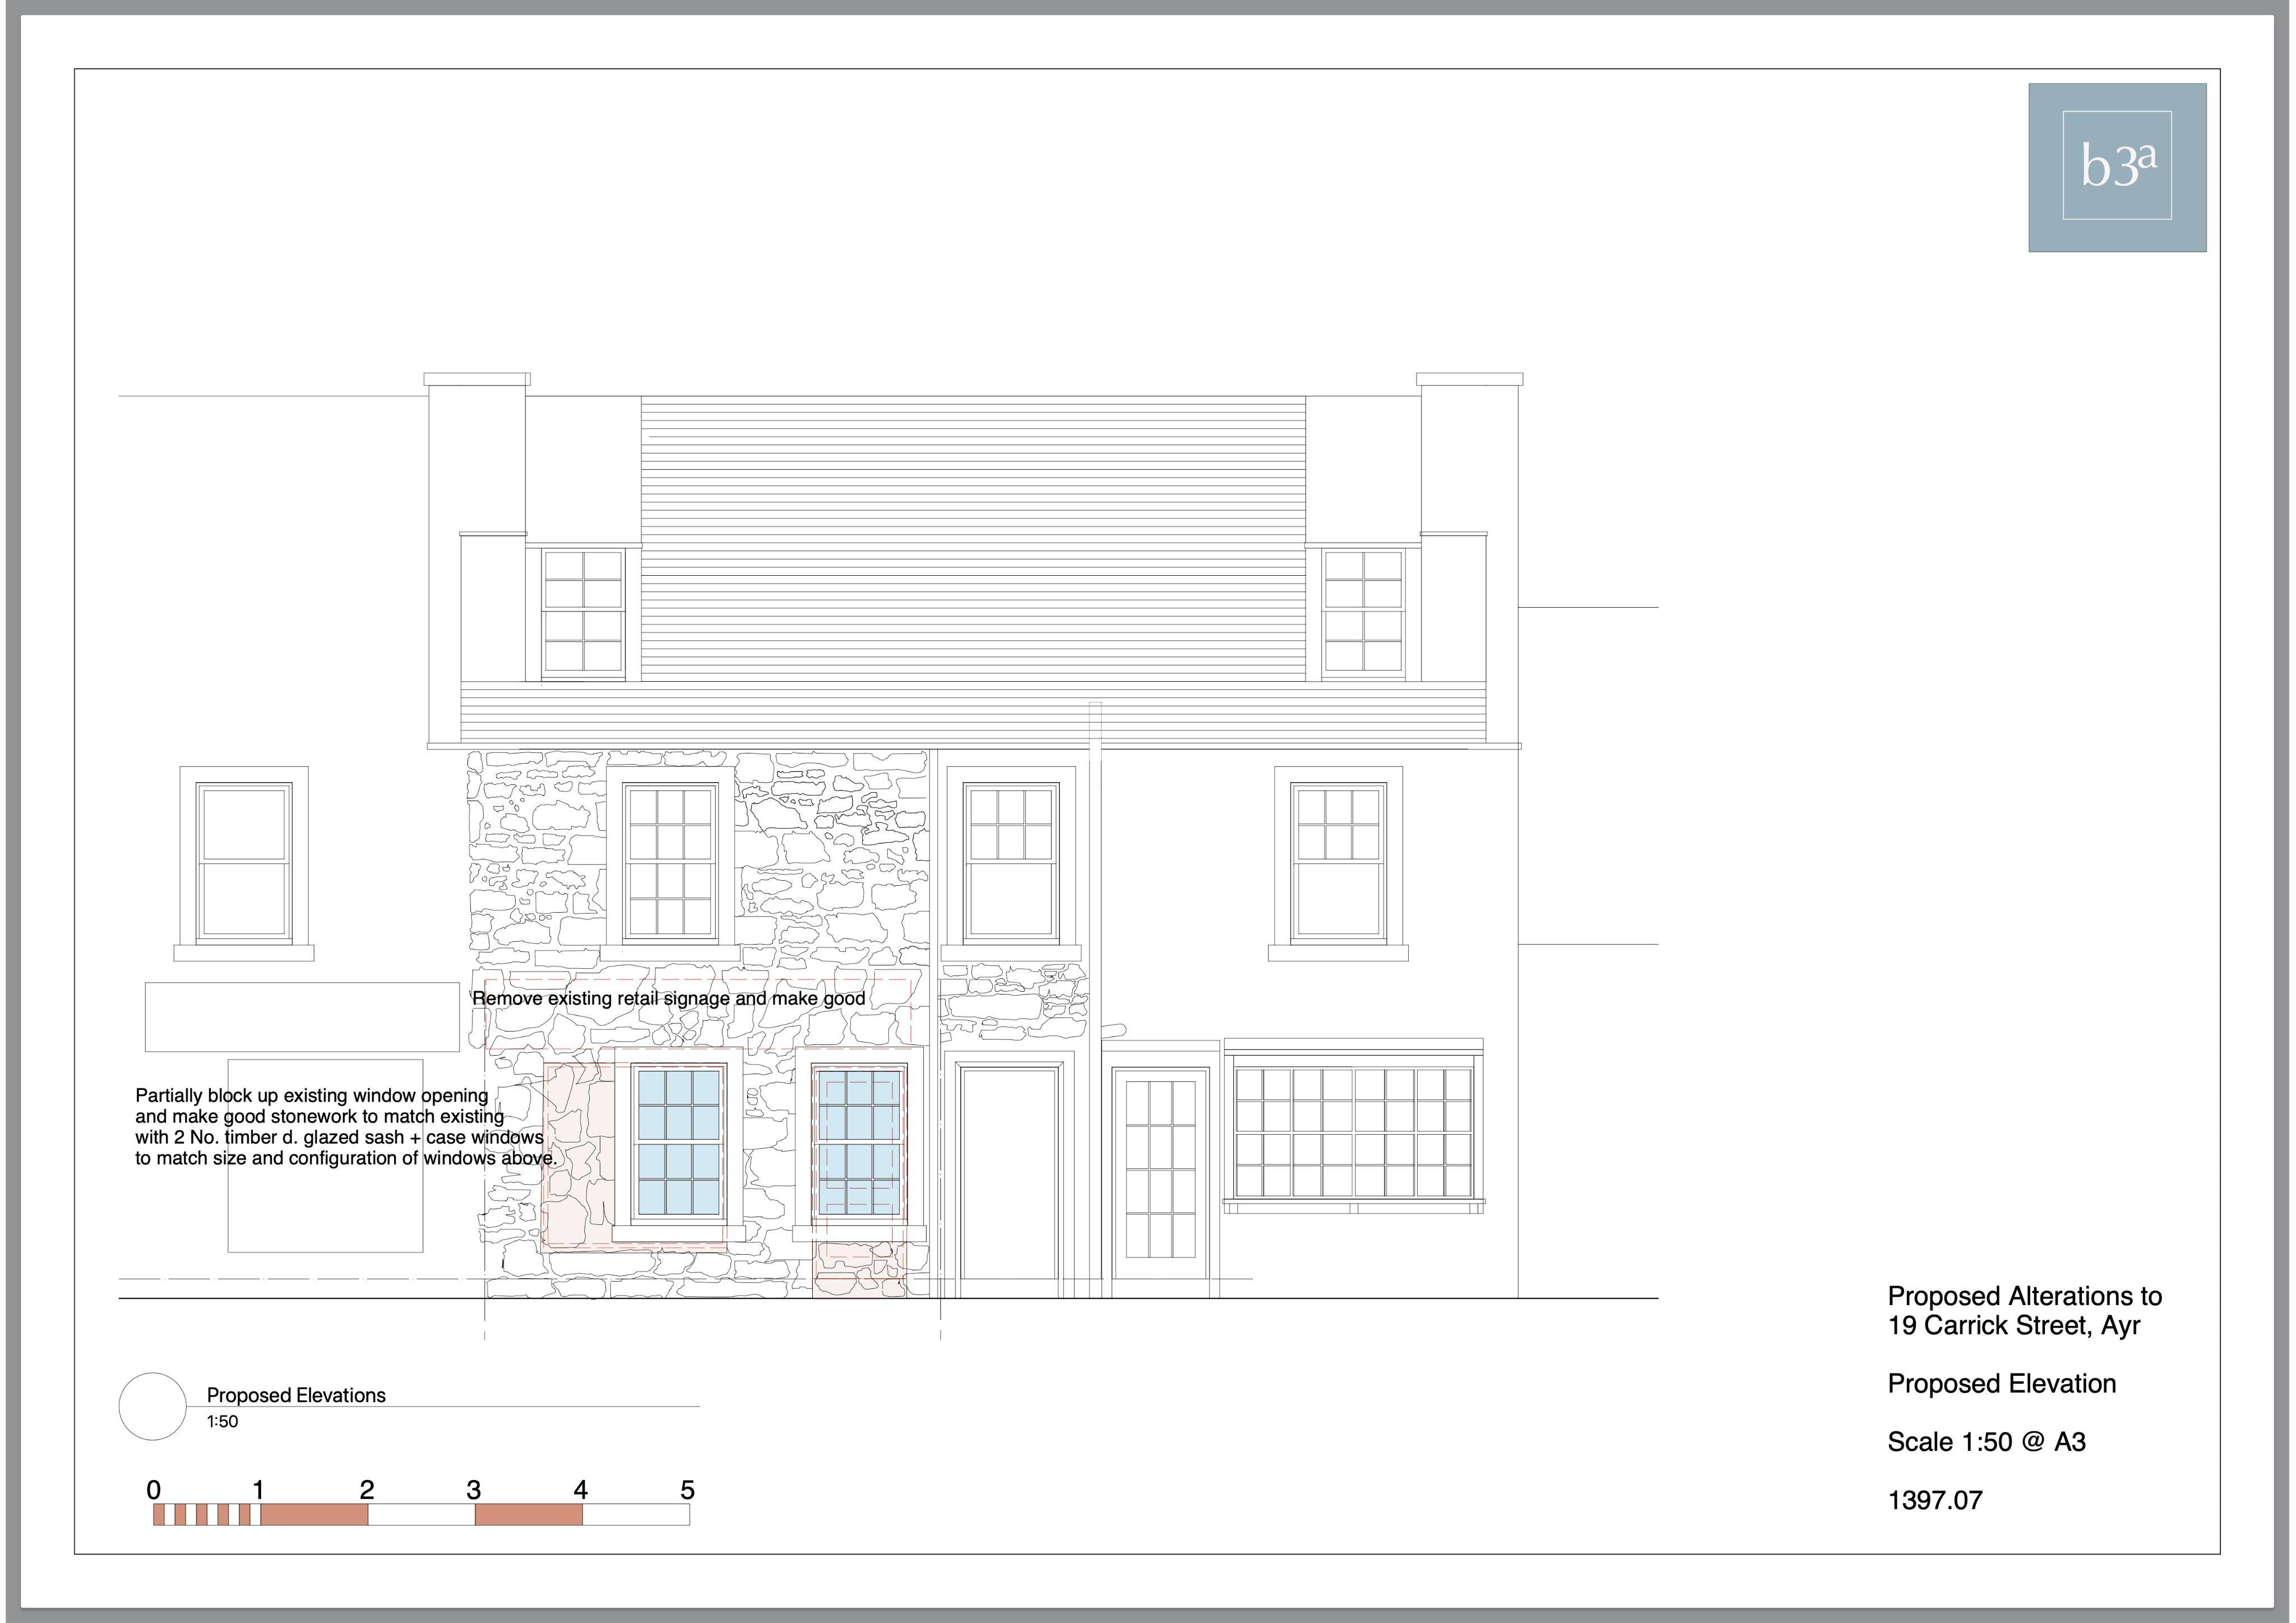Click the 'Scale 1:50 @ A3' text
The image size is (2296, 1623).
(x=1986, y=1442)
